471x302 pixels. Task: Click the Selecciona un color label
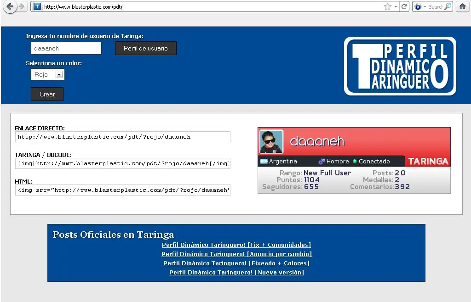pyautogui.click(x=54, y=63)
